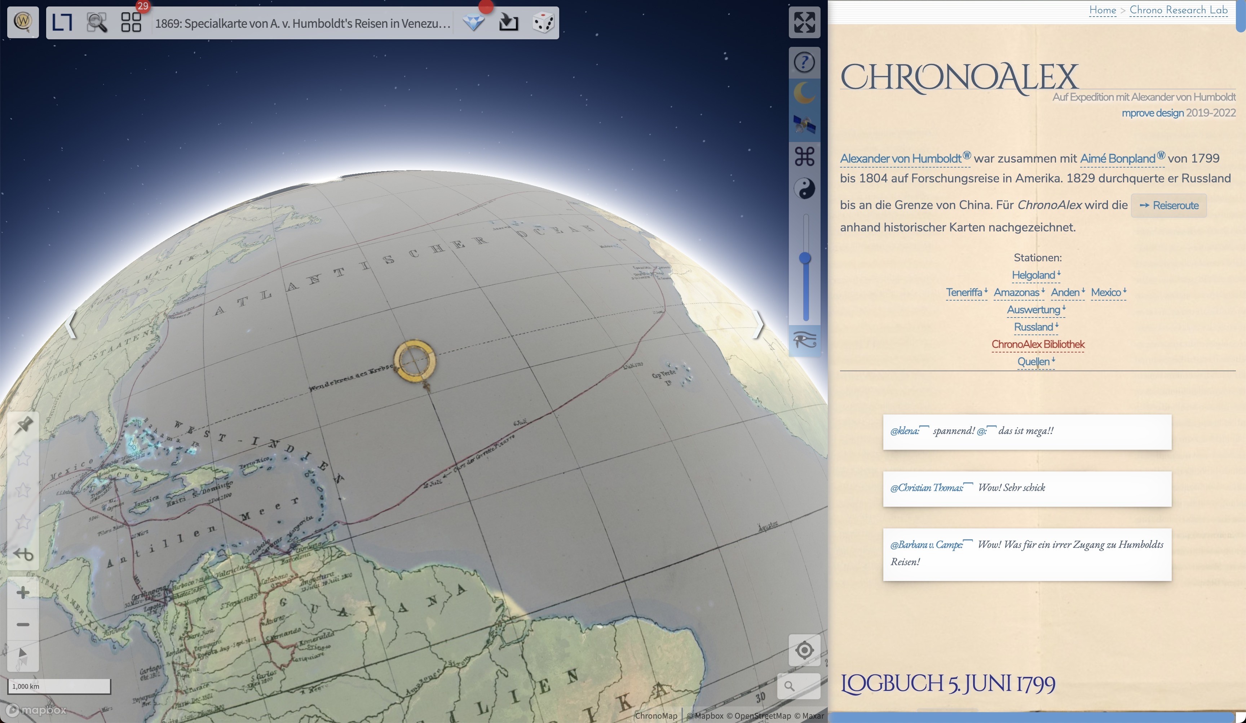
Task: Zoom in with the plus button
Action: 23,593
